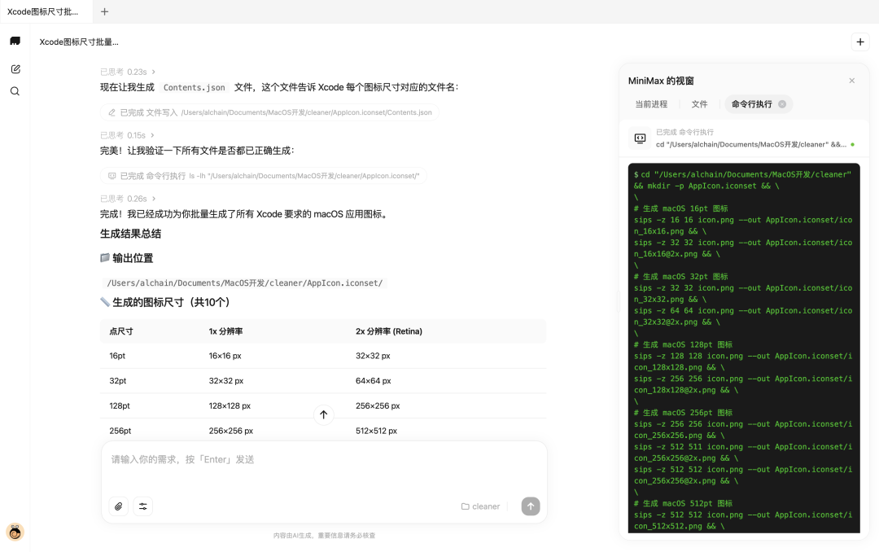
Task: Close the MiniMax 的视窗 panel
Action: [851, 81]
